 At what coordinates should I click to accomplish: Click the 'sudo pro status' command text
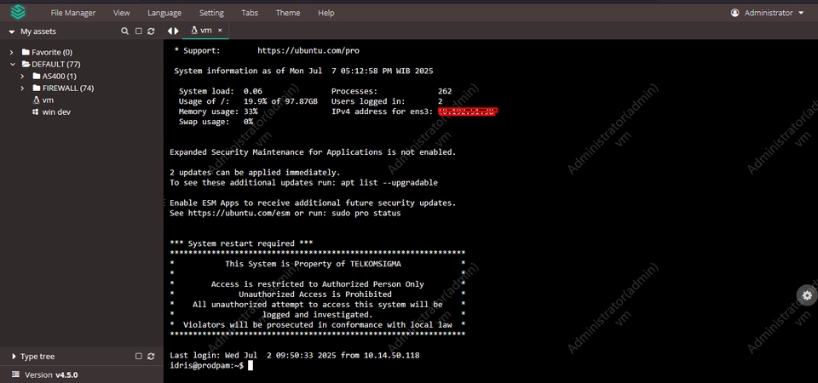coord(366,213)
